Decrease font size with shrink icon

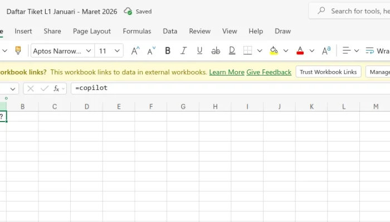[151, 51]
